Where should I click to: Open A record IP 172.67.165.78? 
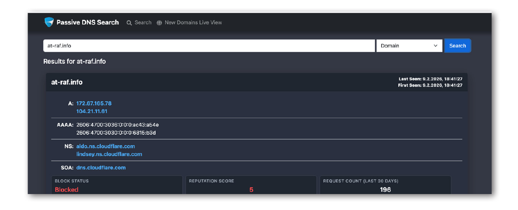pos(94,103)
